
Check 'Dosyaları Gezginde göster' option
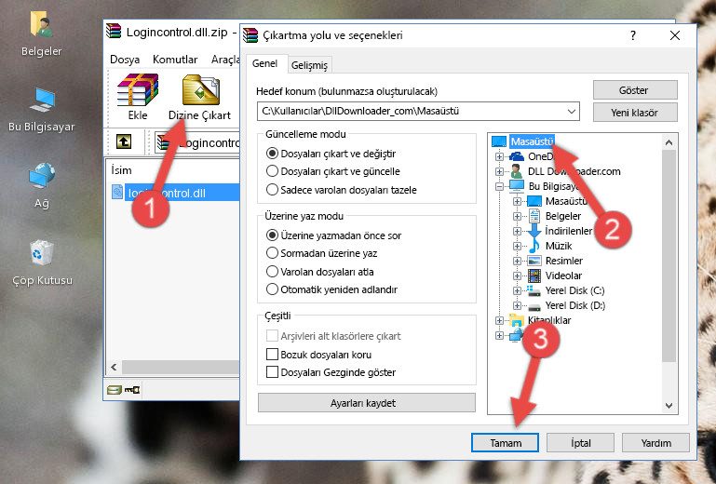pos(273,372)
